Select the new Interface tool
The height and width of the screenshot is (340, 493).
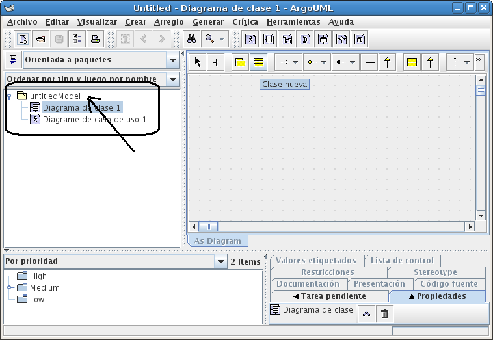coord(412,62)
